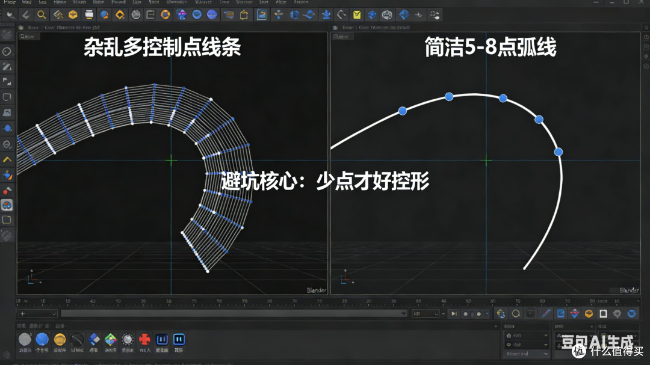Click the white square icon in bottom right toolbar
650x365 pixels.
603,314
